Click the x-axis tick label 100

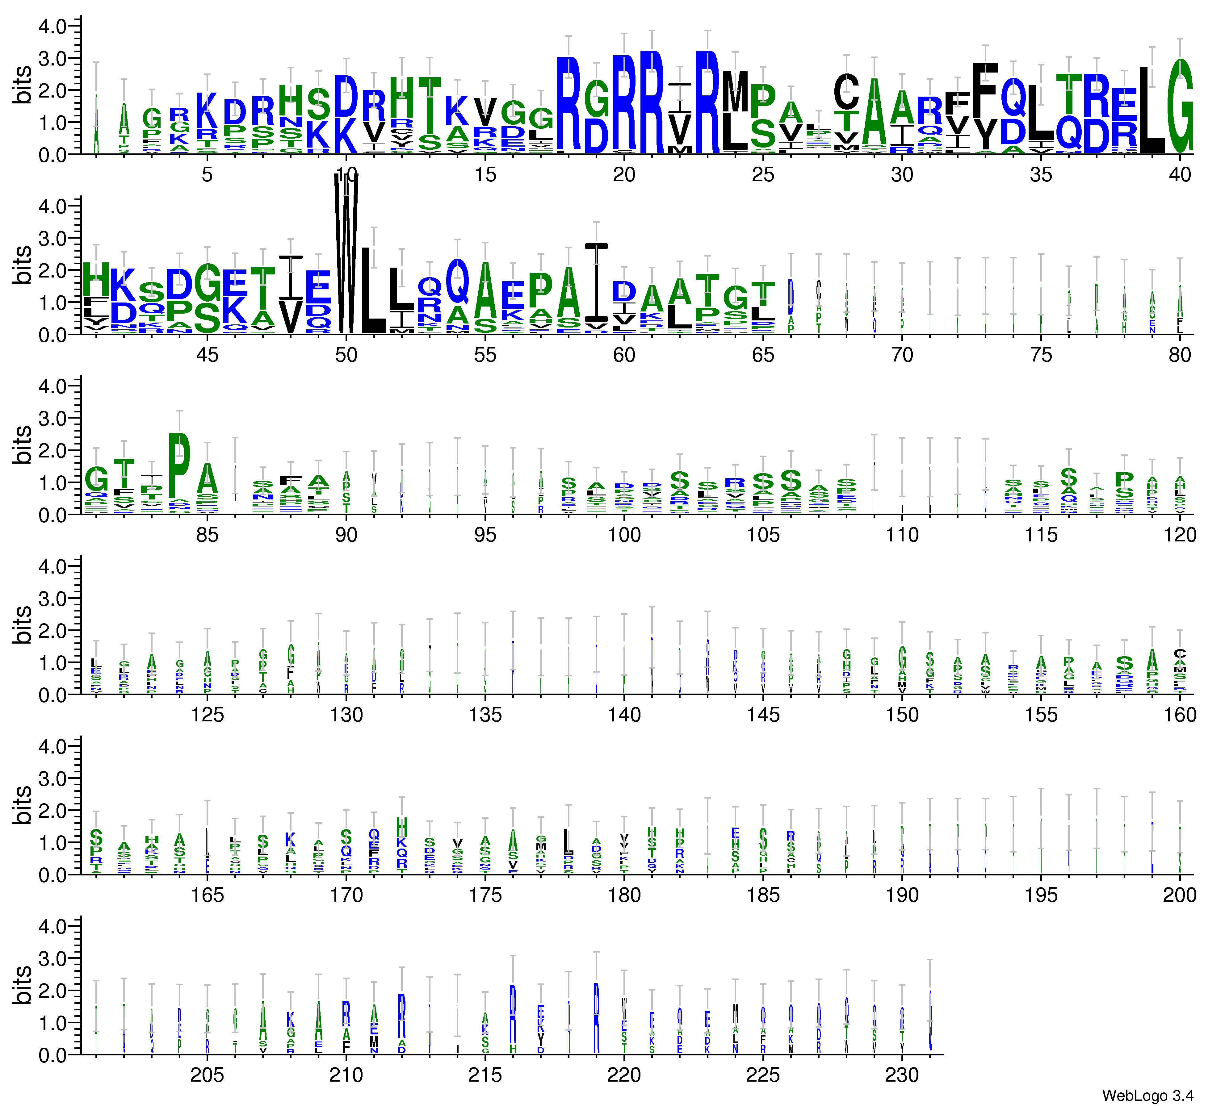pyautogui.click(x=624, y=535)
